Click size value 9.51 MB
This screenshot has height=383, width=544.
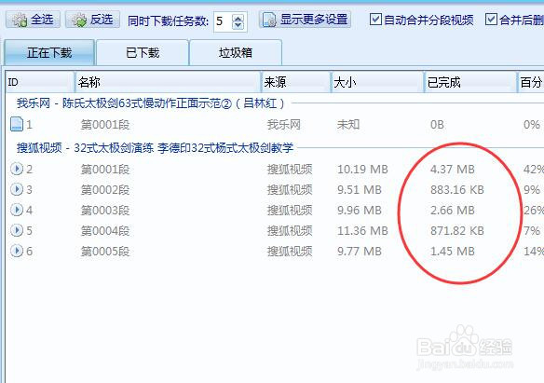[360, 190]
